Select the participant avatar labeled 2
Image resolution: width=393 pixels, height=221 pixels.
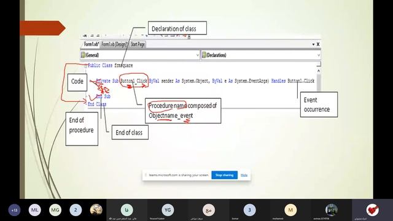click(76, 210)
